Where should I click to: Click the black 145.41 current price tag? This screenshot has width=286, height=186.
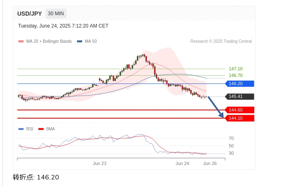[x=239, y=96]
